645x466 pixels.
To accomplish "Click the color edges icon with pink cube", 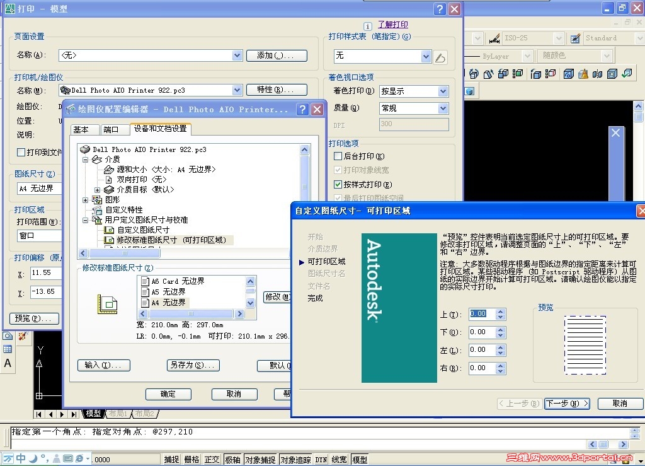I will coord(550,74).
